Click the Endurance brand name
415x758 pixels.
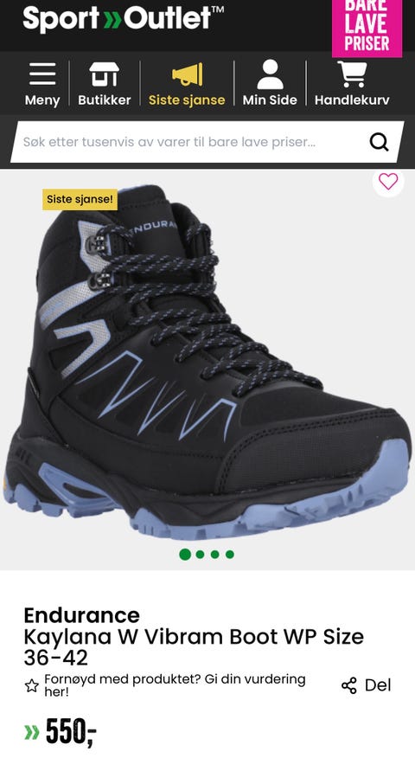click(x=81, y=615)
